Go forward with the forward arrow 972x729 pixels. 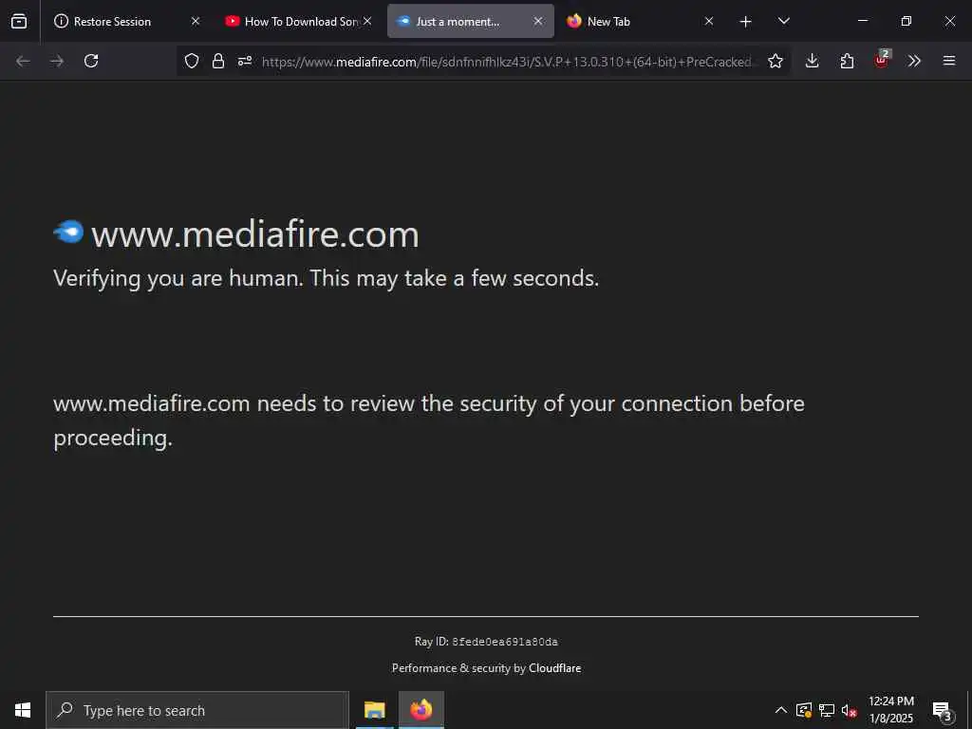click(x=57, y=61)
